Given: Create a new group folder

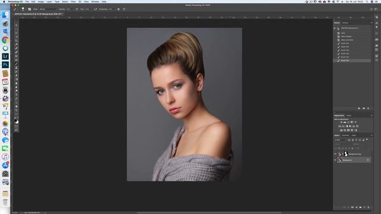Looking at the screenshot, I should tap(360, 207).
